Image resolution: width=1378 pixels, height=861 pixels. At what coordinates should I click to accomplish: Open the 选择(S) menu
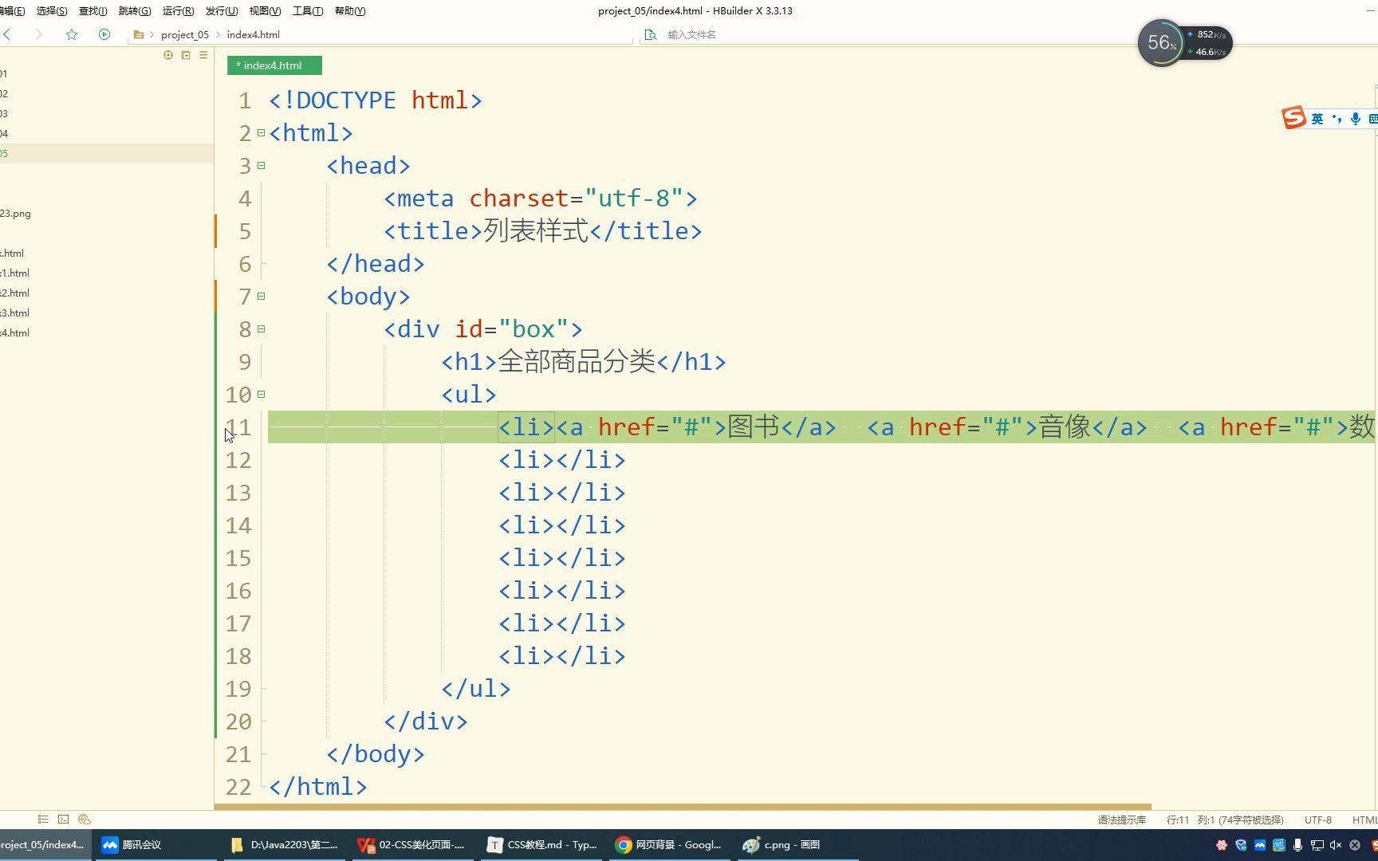pyautogui.click(x=52, y=11)
